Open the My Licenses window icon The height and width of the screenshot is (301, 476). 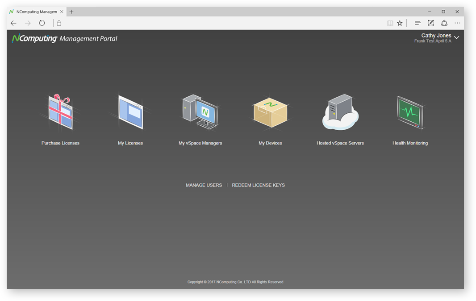pos(130,112)
